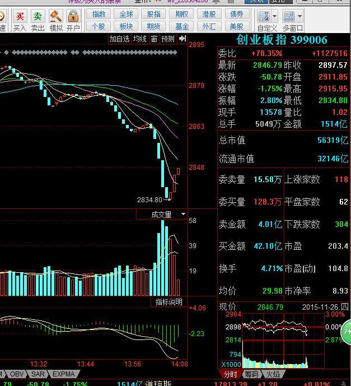Click the +1127516 委差 value

coord(330,53)
